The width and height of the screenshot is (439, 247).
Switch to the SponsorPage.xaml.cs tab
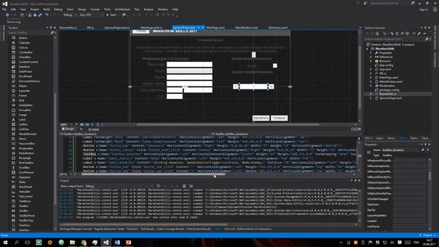(117, 27)
